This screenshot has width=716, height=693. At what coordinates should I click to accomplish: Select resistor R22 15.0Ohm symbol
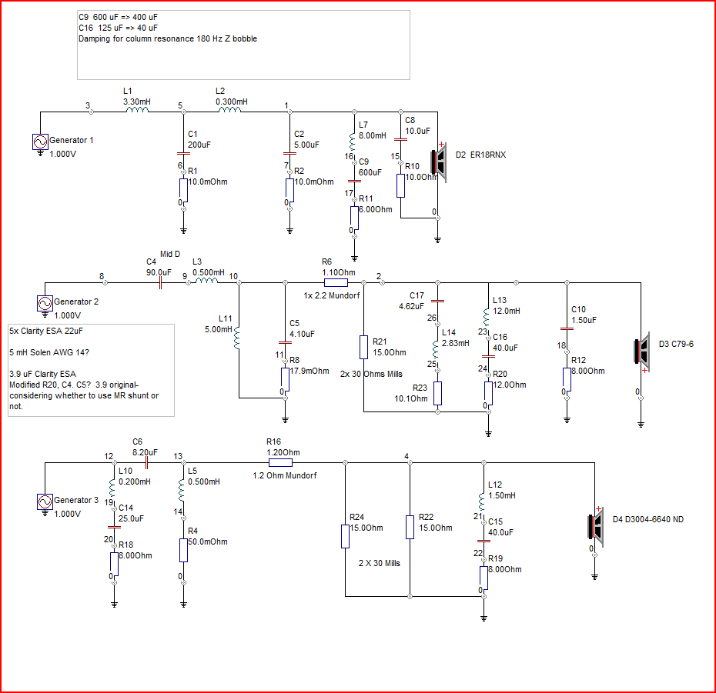[410, 528]
